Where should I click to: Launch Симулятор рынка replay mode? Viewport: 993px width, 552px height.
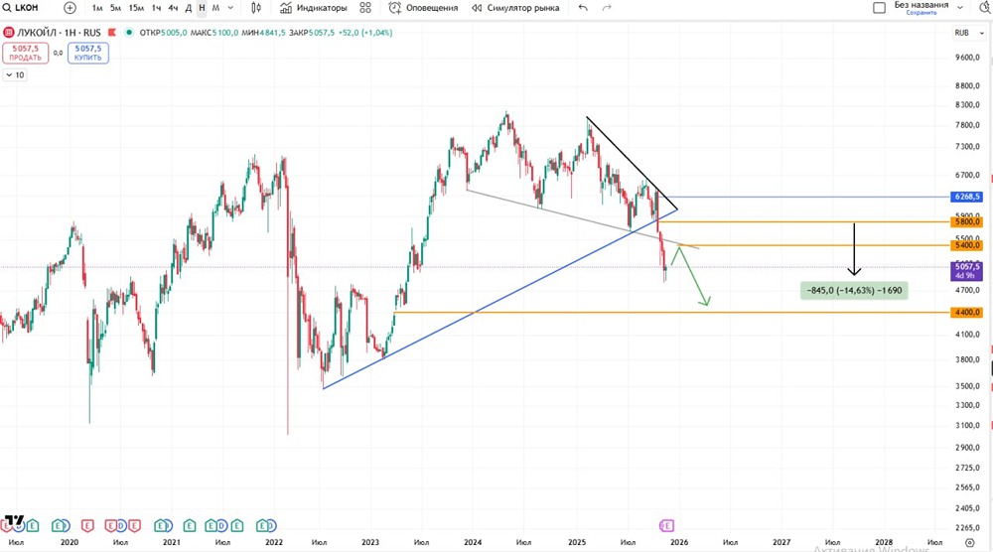point(515,8)
